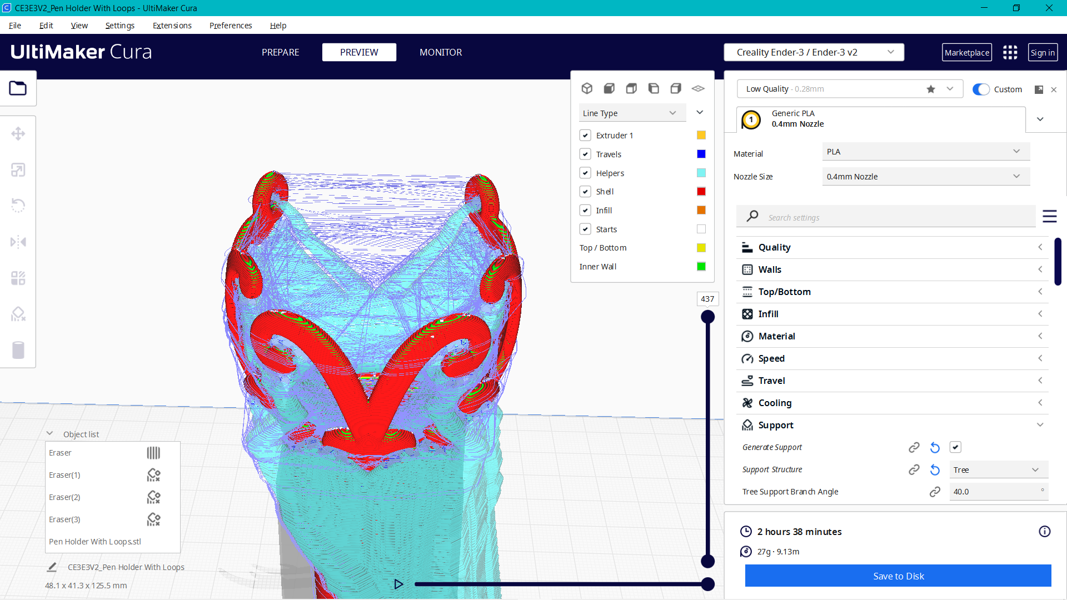Viewport: 1067px width, 600px height.
Task: Open the Line Type color scheme dropdown
Action: [x=632, y=113]
